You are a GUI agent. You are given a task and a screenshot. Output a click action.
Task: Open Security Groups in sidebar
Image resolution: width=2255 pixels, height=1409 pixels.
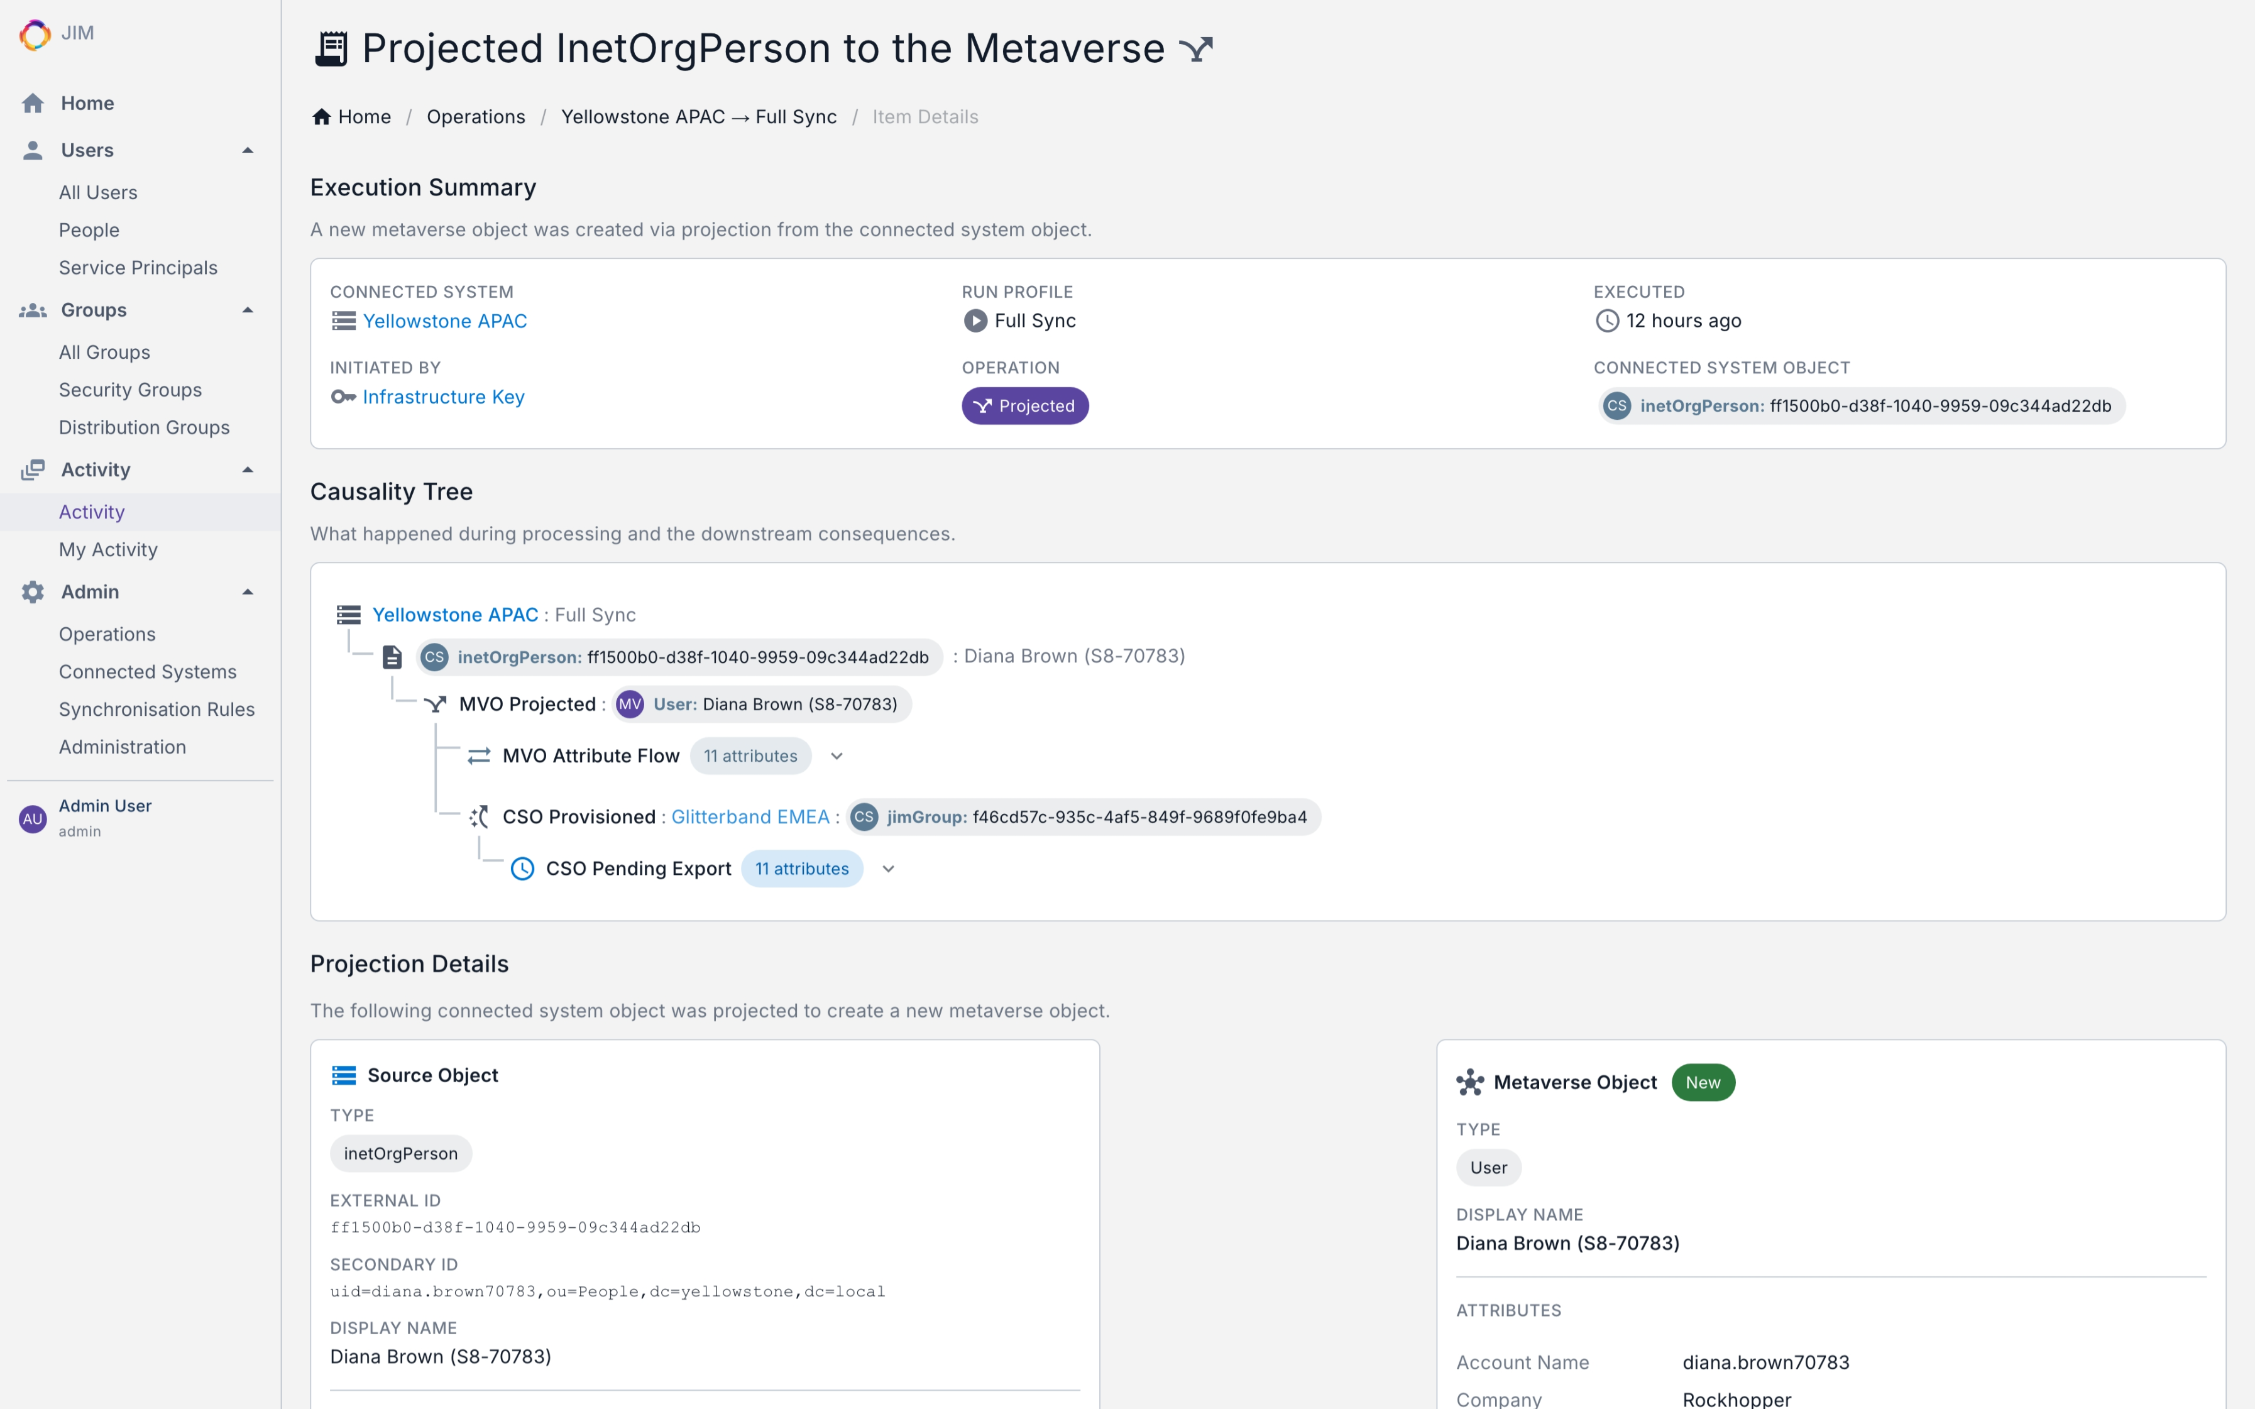pos(131,390)
